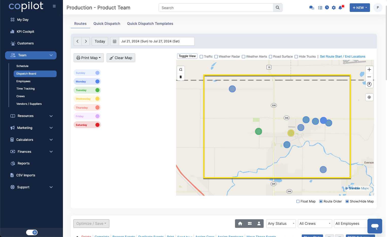Enable the Weather Alerts checkbox
Screen dimensions: 387x237
click(244, 57)
